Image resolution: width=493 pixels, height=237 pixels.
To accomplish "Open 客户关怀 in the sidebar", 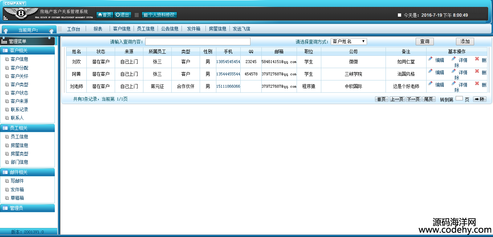I will point(19,76).
